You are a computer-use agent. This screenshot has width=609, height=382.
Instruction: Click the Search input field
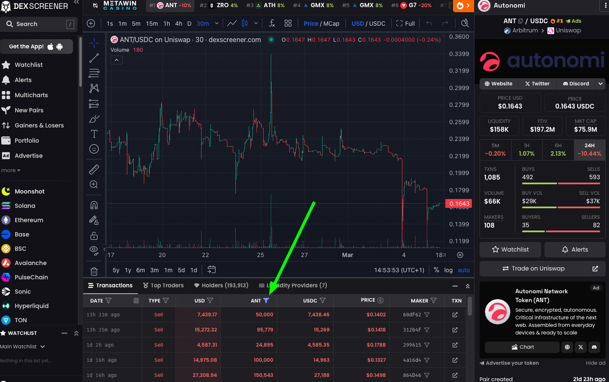(39, 24)
